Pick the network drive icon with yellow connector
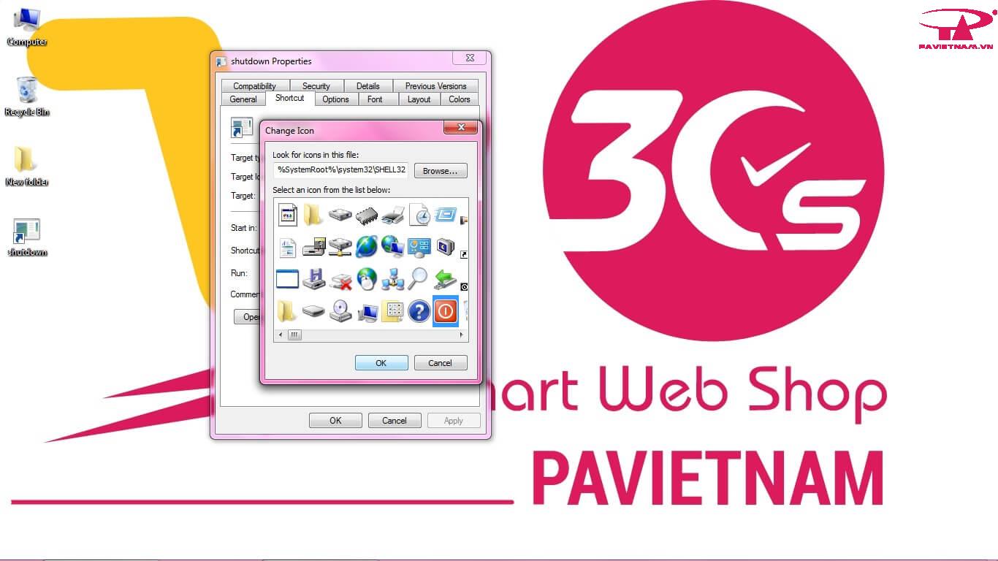This screenshot has height=561, width=998. 340,247
